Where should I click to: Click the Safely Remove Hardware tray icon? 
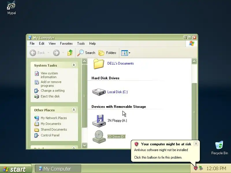coord(201,168)
